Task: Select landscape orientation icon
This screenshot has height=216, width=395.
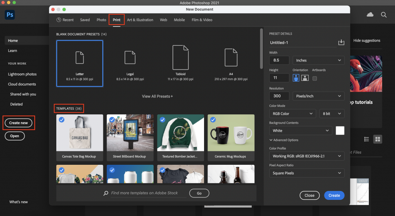Action: 305,78
